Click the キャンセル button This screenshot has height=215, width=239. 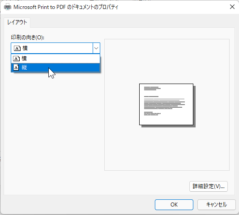click(217, 205)
